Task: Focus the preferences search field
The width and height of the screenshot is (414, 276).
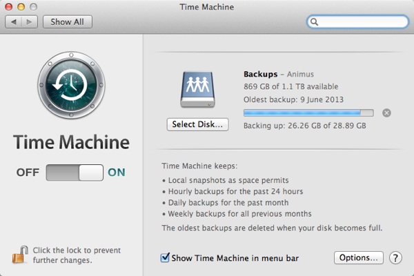Action: coord(362,22)
